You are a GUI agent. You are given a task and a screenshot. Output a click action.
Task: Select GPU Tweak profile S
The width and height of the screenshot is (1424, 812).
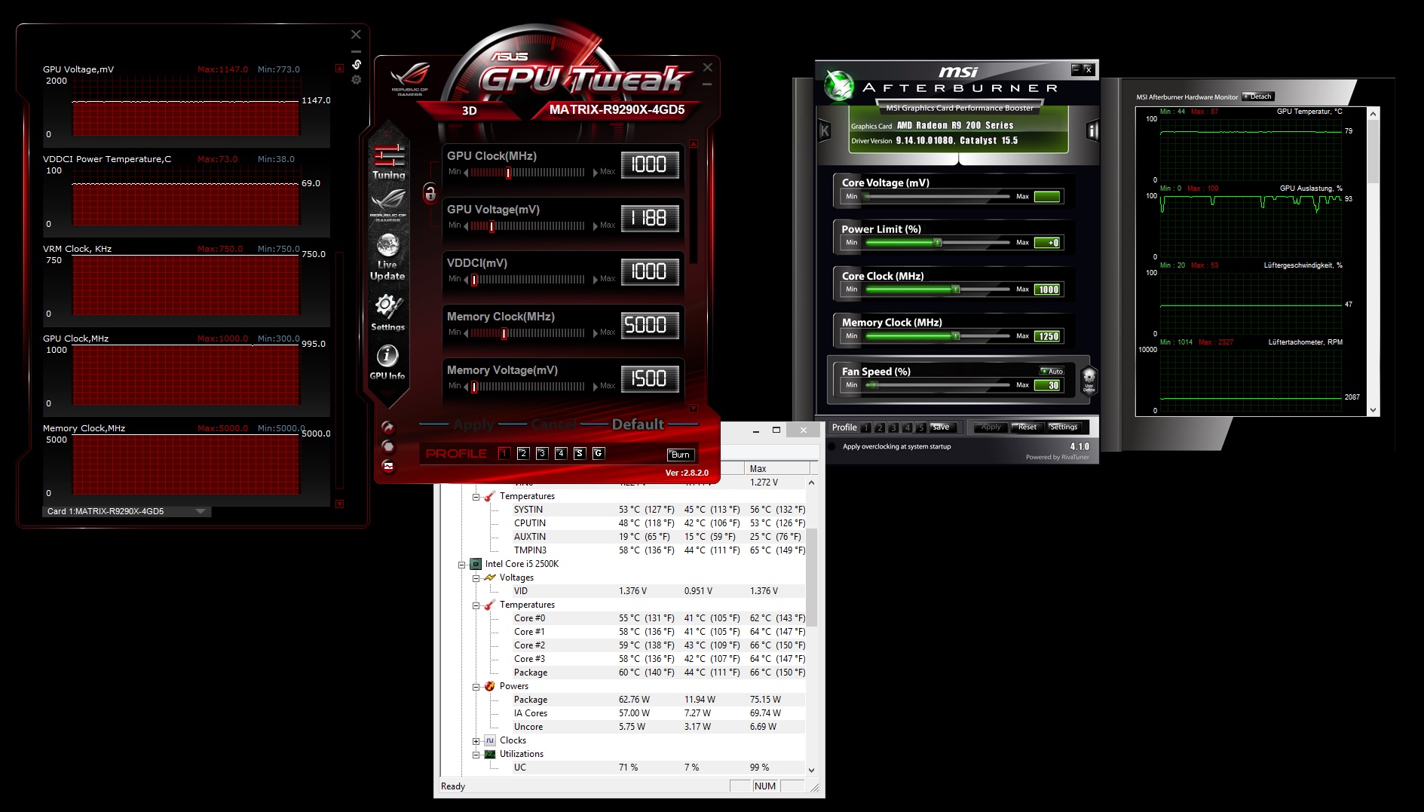(x=580, y=453)
